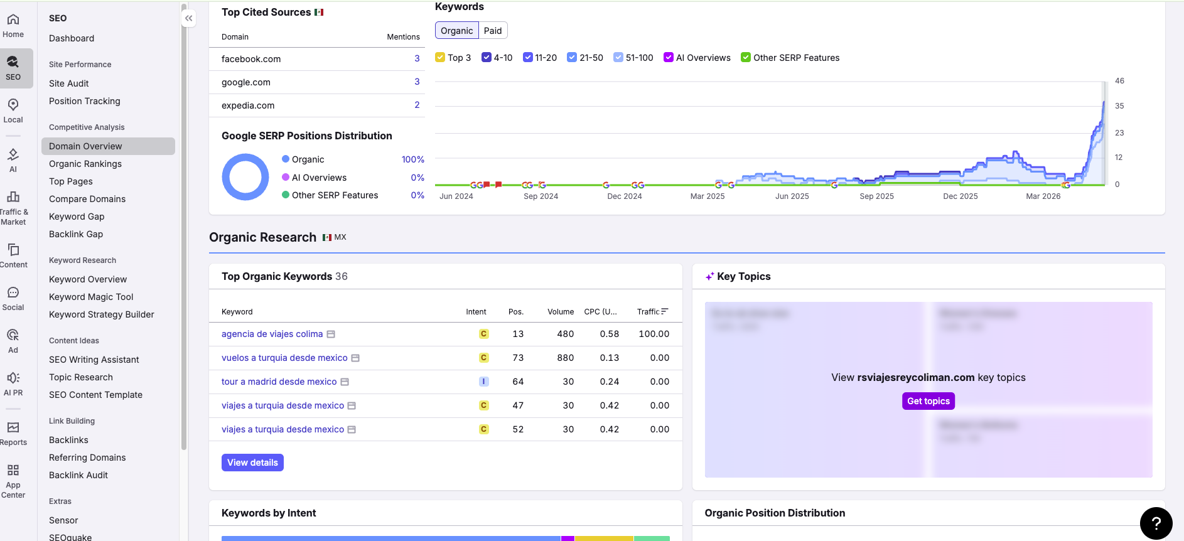Toggle the Top 3 checkbox
1184x541 pixels.
point(440,57)
